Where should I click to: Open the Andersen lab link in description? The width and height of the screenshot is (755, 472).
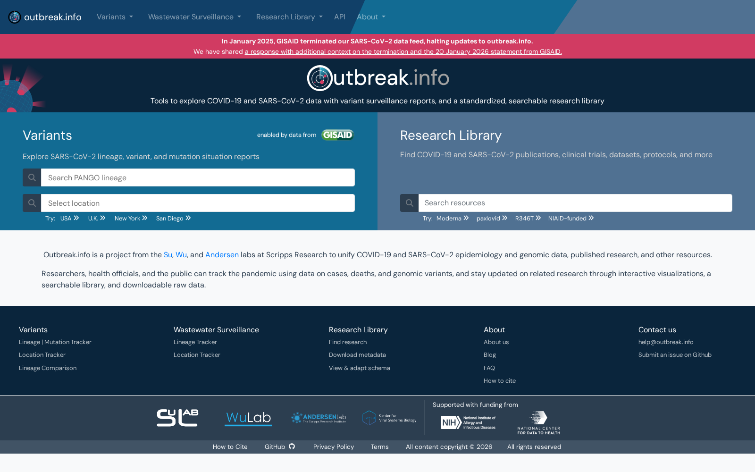click(222, 255)
